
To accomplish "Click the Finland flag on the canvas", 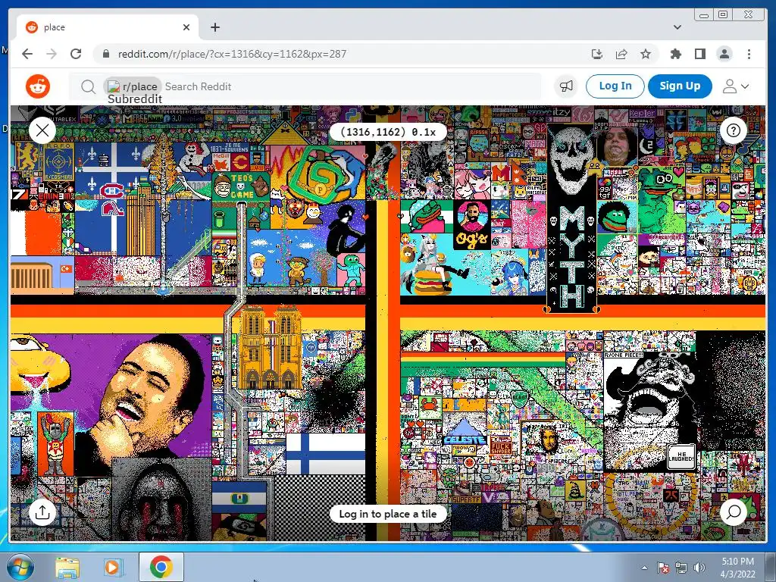I will pos(325,453).
